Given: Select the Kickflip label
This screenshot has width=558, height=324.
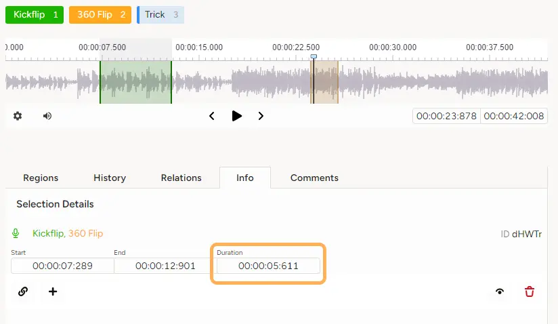Looking at the screenshot, I should tap(35, 14).
